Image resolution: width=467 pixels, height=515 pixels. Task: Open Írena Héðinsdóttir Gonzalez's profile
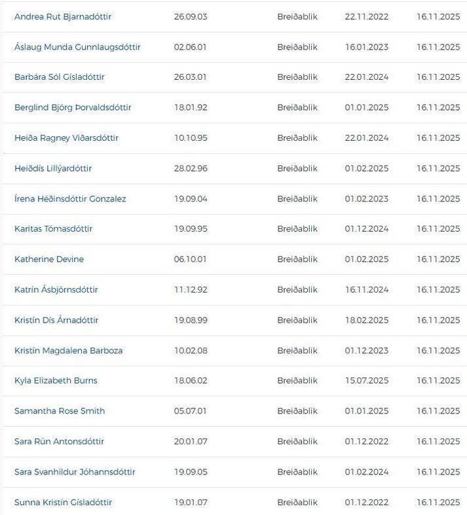tap(70, 199)
